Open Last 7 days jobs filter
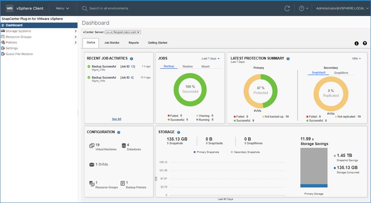Viewport: 371px width, 203px height. 210,58
